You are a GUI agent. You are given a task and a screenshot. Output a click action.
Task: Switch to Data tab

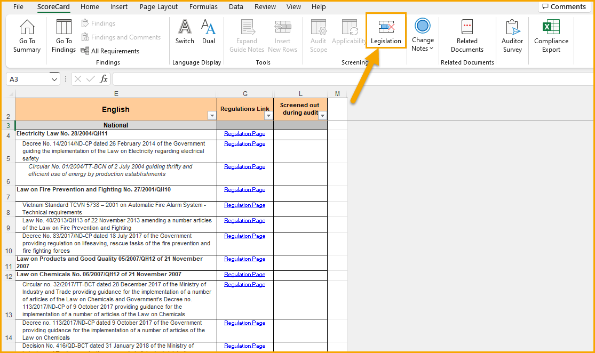click(x=236, y=6)
